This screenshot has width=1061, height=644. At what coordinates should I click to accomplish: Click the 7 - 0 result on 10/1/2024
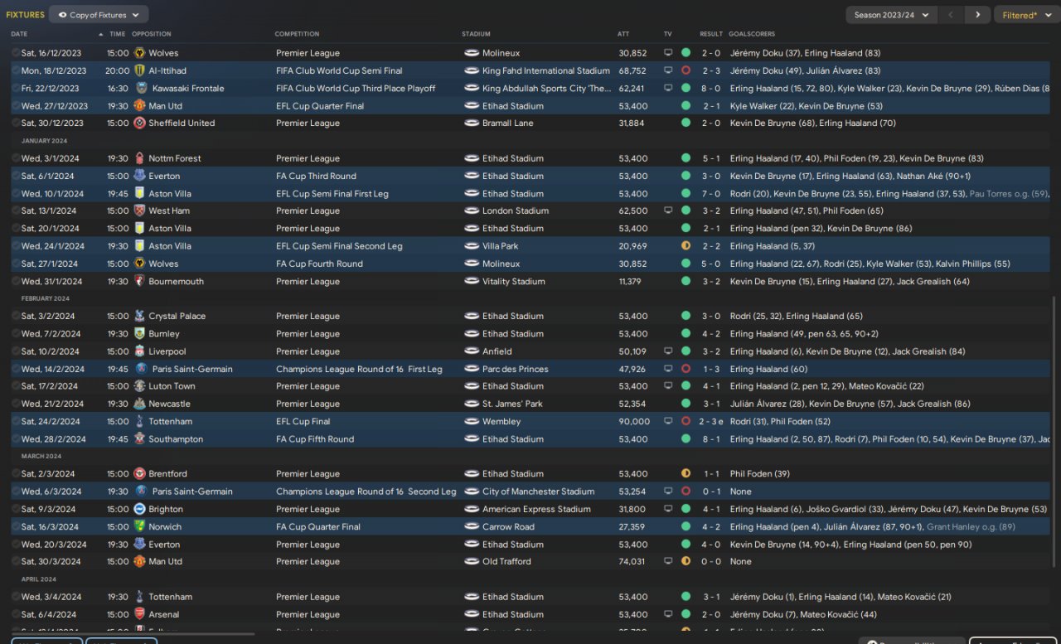coord(711,193)
